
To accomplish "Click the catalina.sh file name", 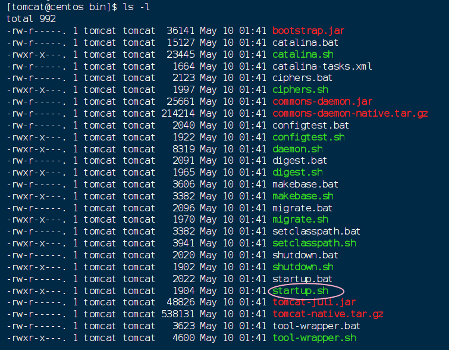I will (x=303, y=54).
